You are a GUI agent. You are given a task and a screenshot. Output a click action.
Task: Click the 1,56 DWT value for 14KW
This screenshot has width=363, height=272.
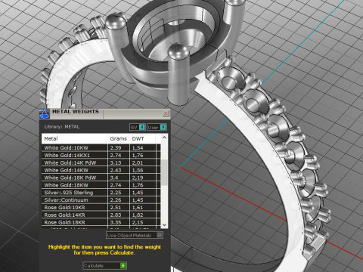tap(138, 170)
